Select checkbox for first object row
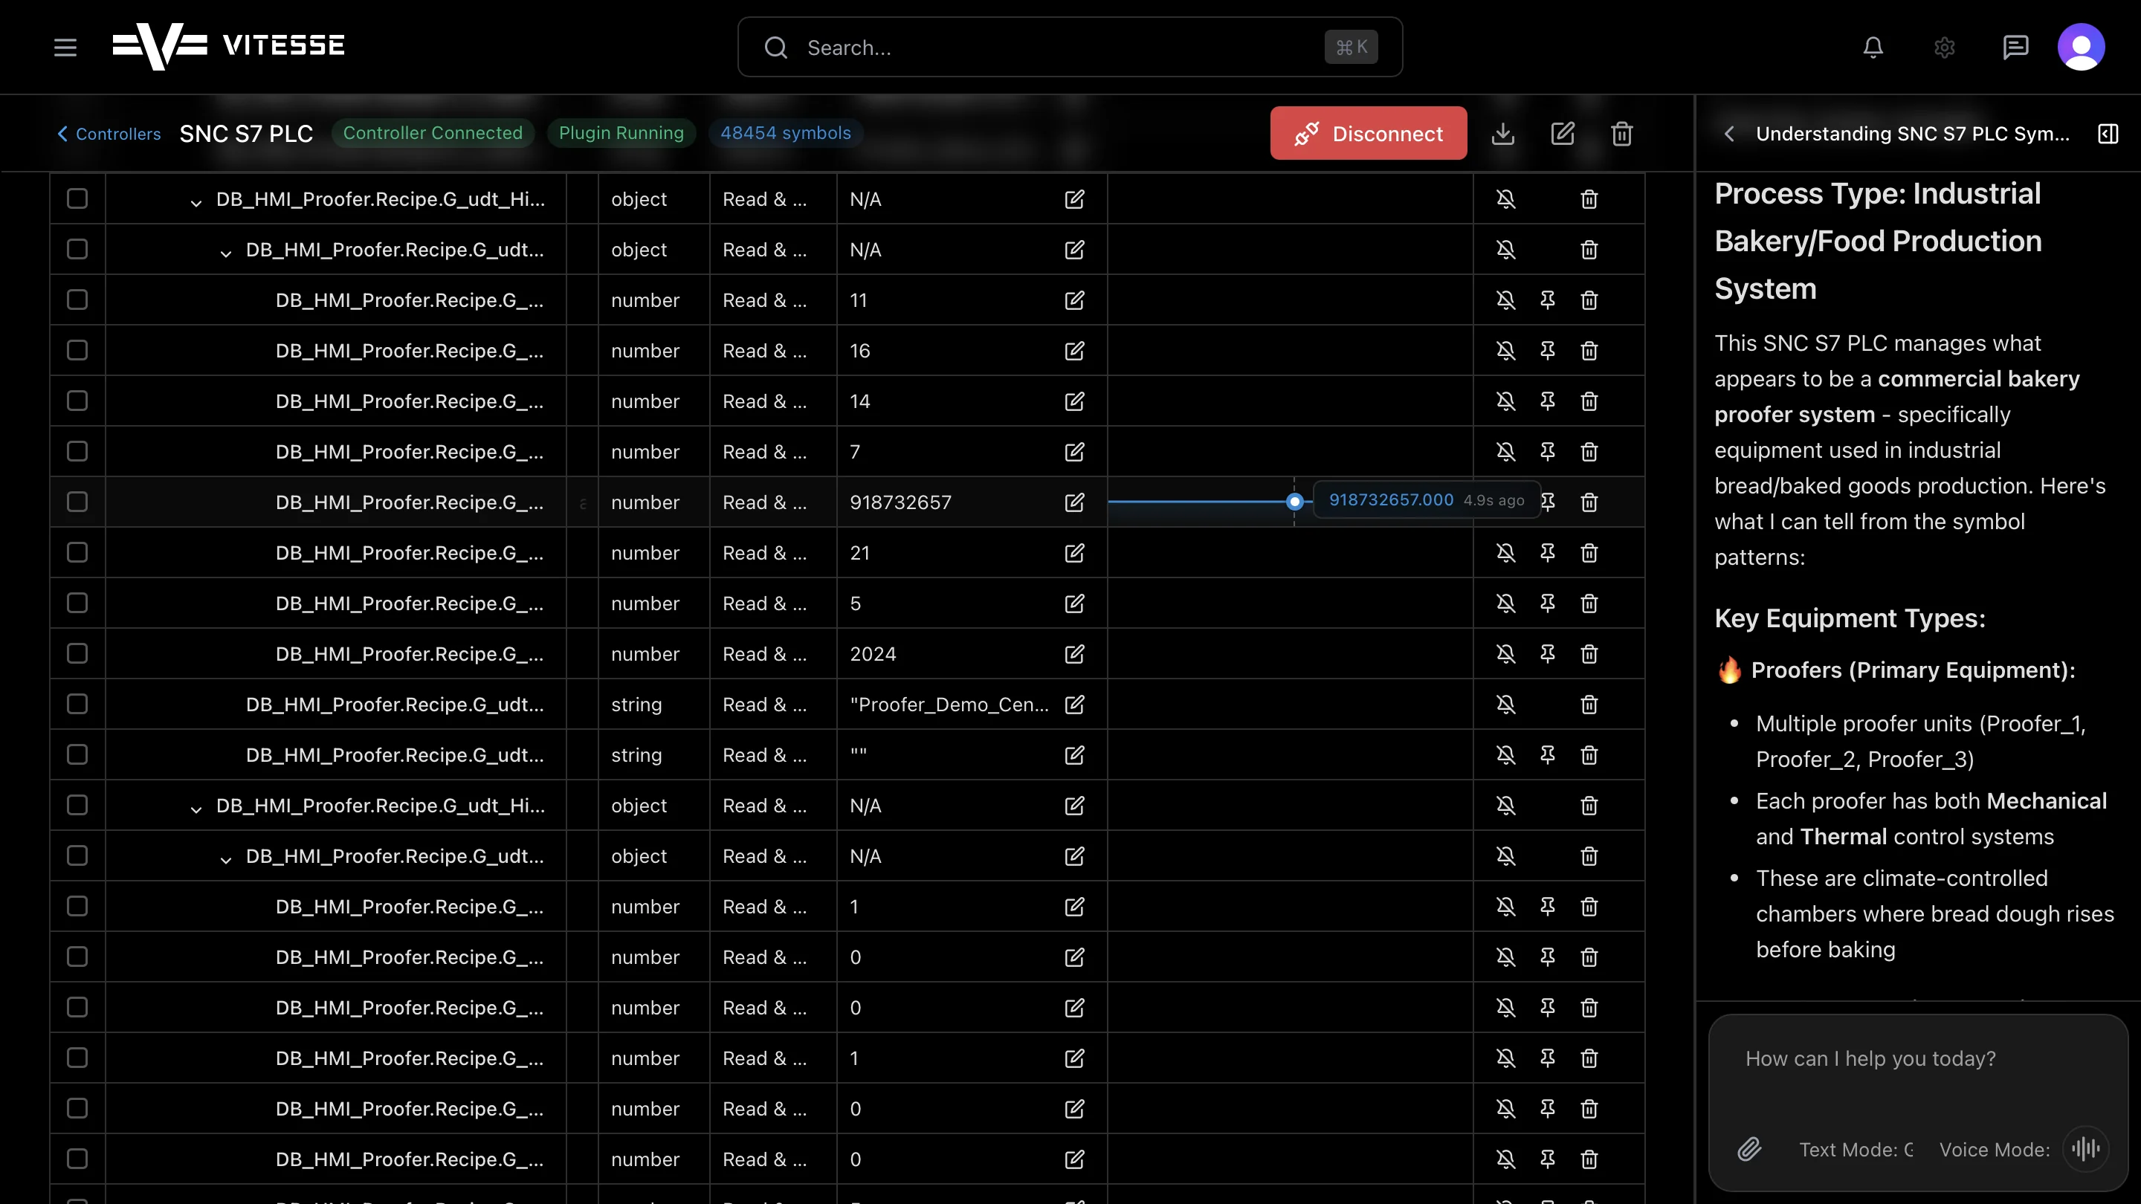 click(x=77, y=198)
